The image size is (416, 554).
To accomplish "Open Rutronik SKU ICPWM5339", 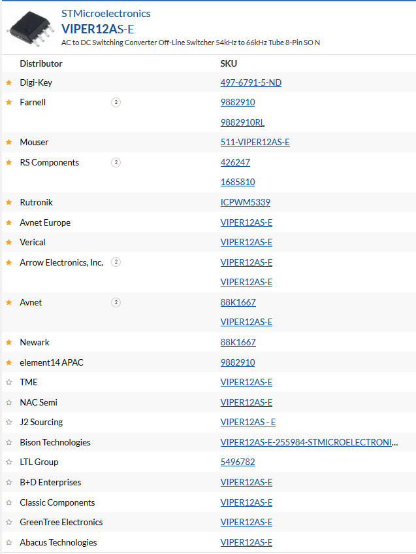I will coord(246,203).
